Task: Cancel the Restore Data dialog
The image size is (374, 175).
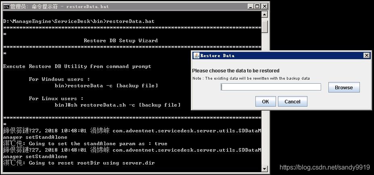Action: (293, 101)
